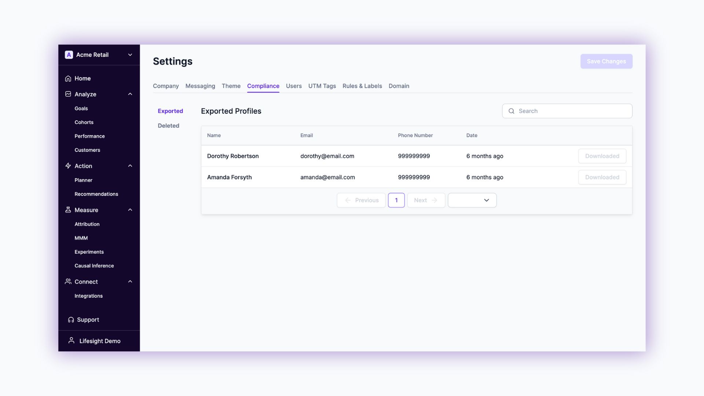Select page 1 in pagination
704x396 pixels.
coord(396,200)
